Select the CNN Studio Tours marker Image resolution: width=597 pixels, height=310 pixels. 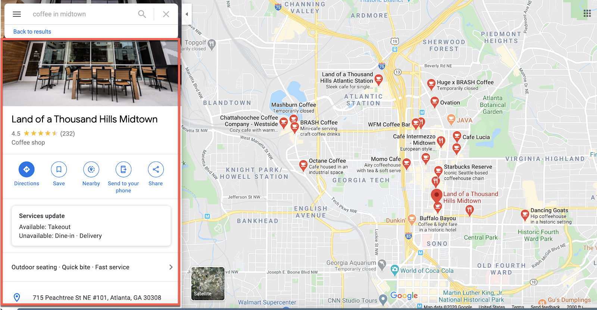(x=383, y=299)
